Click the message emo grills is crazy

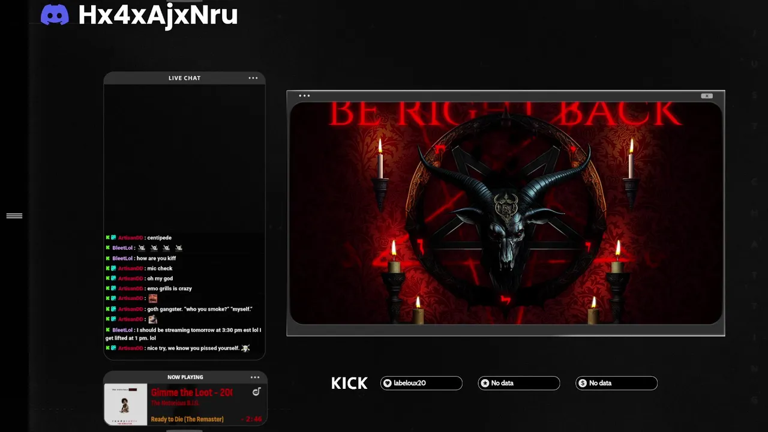click(169, 289)
